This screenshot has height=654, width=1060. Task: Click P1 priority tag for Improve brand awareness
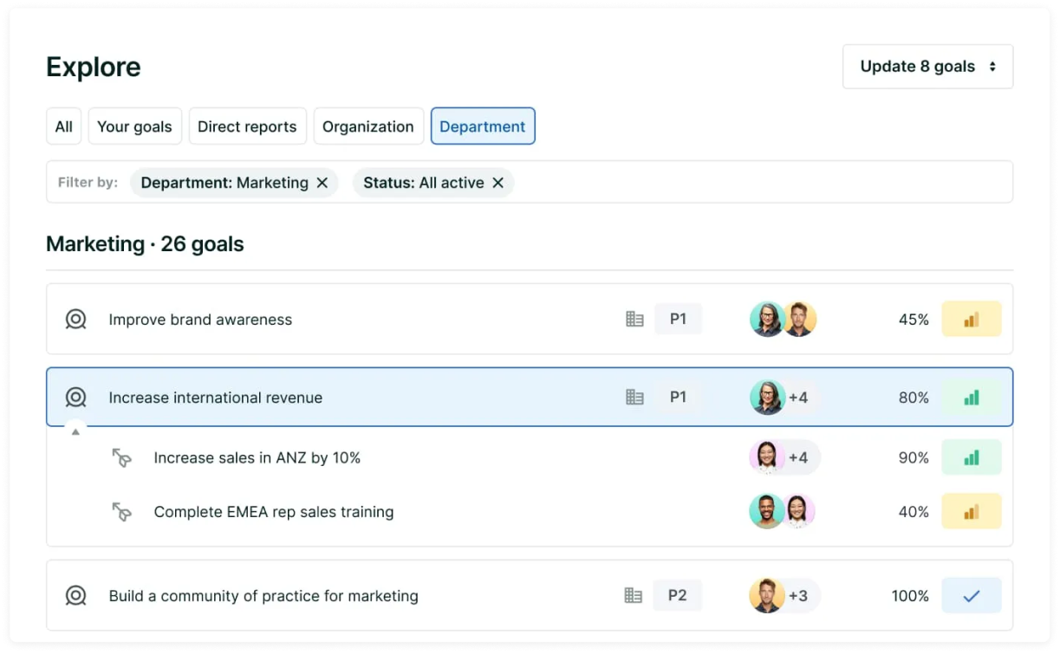pyautogui.click(x=678, y=319)
